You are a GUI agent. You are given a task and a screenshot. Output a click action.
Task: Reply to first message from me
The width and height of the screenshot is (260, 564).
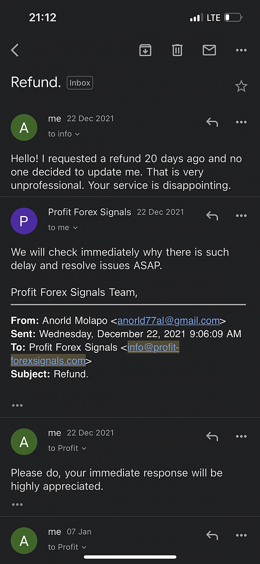click(212, 122)
